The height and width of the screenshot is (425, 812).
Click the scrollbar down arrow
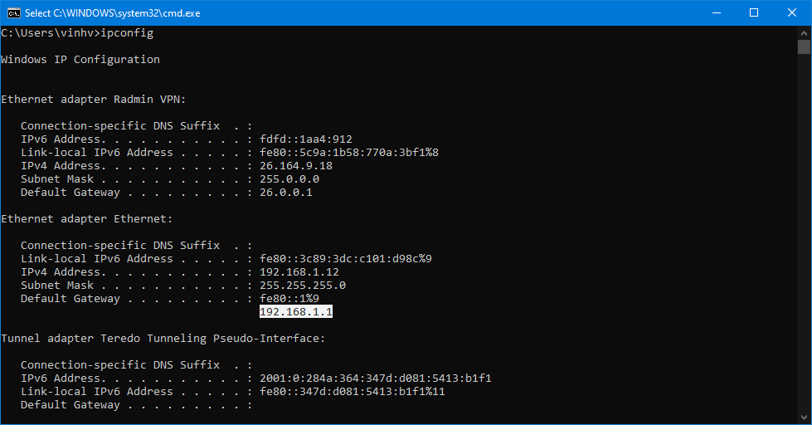coord(805,418)
